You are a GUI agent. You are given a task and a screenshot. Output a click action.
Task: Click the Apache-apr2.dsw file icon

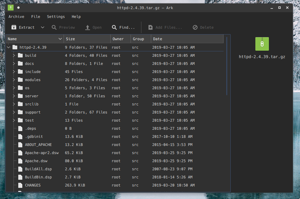pyautogui.click(x=20, y=153)
